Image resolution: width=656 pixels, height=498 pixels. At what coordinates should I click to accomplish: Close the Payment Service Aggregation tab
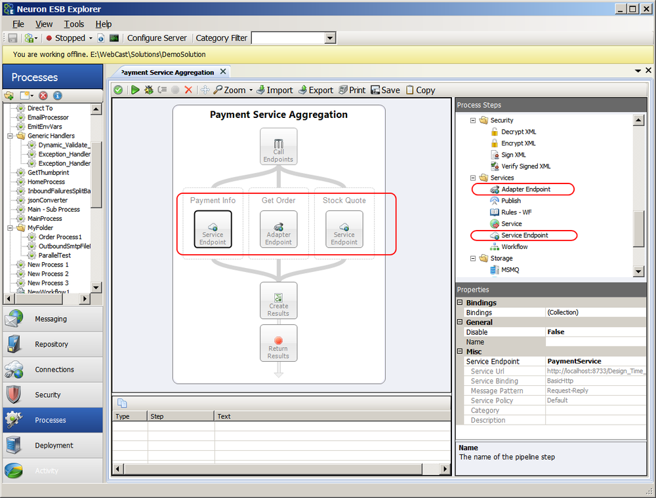[x=223, y=72]
